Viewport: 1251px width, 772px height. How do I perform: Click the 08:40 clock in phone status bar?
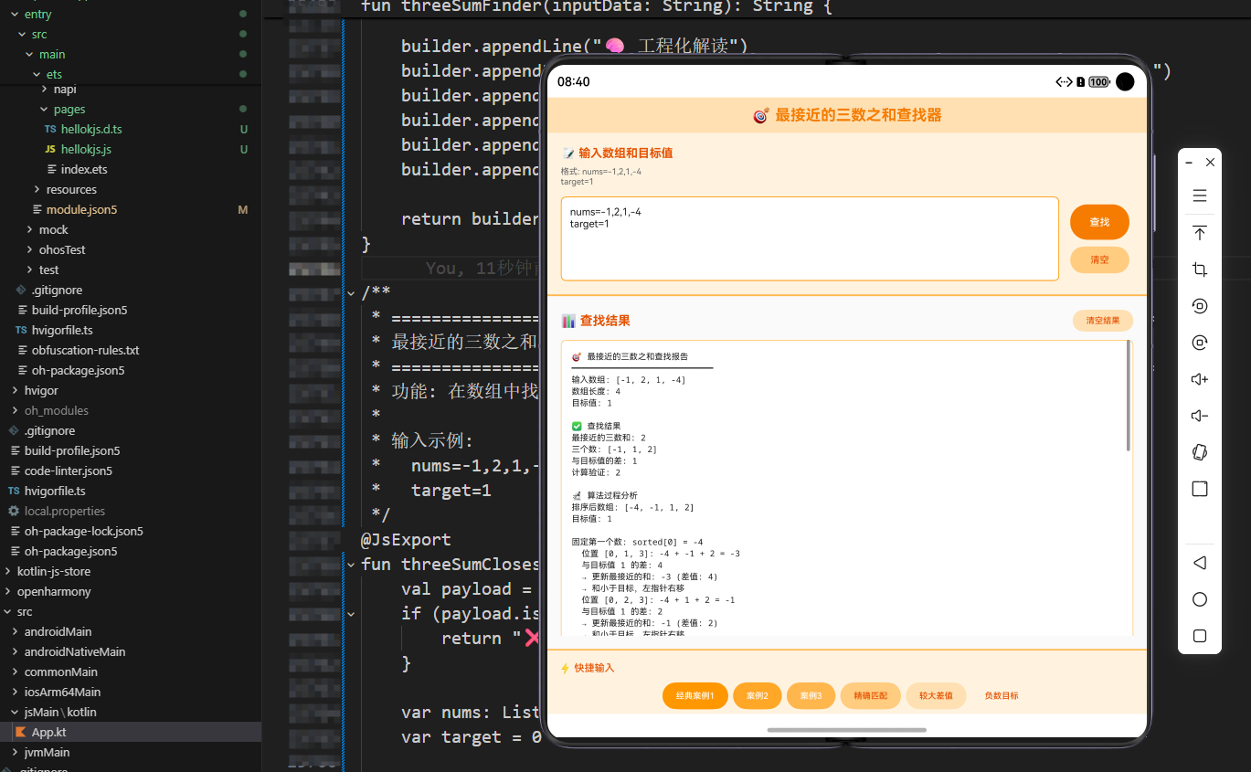[x=574, y=82]
